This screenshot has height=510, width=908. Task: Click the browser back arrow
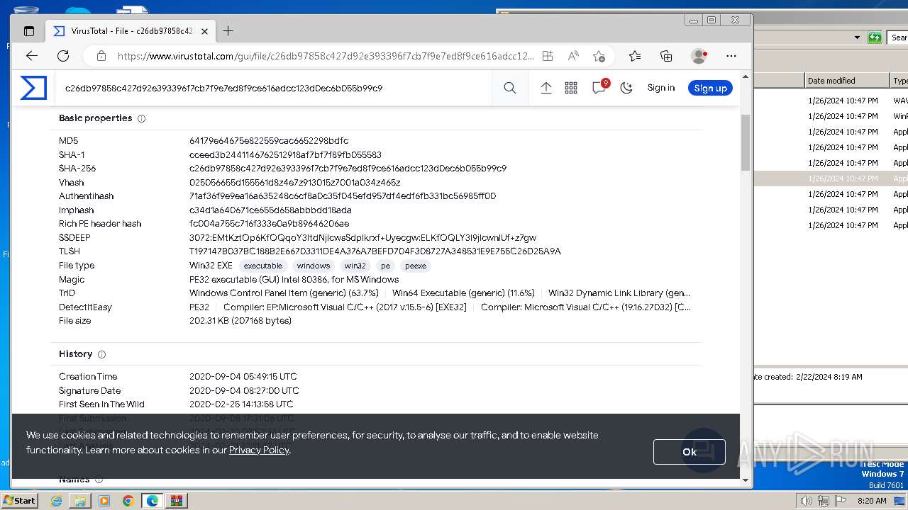32,56
